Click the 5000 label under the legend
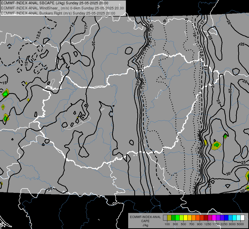This screenshot has height=229, width=249. 240,224
